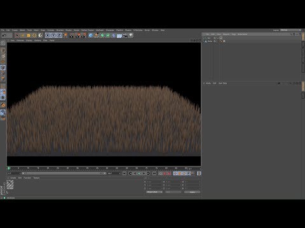The width and height of the screenshot is (305, 228).
Task: Go to end of animation
Action: click(154, 174)
